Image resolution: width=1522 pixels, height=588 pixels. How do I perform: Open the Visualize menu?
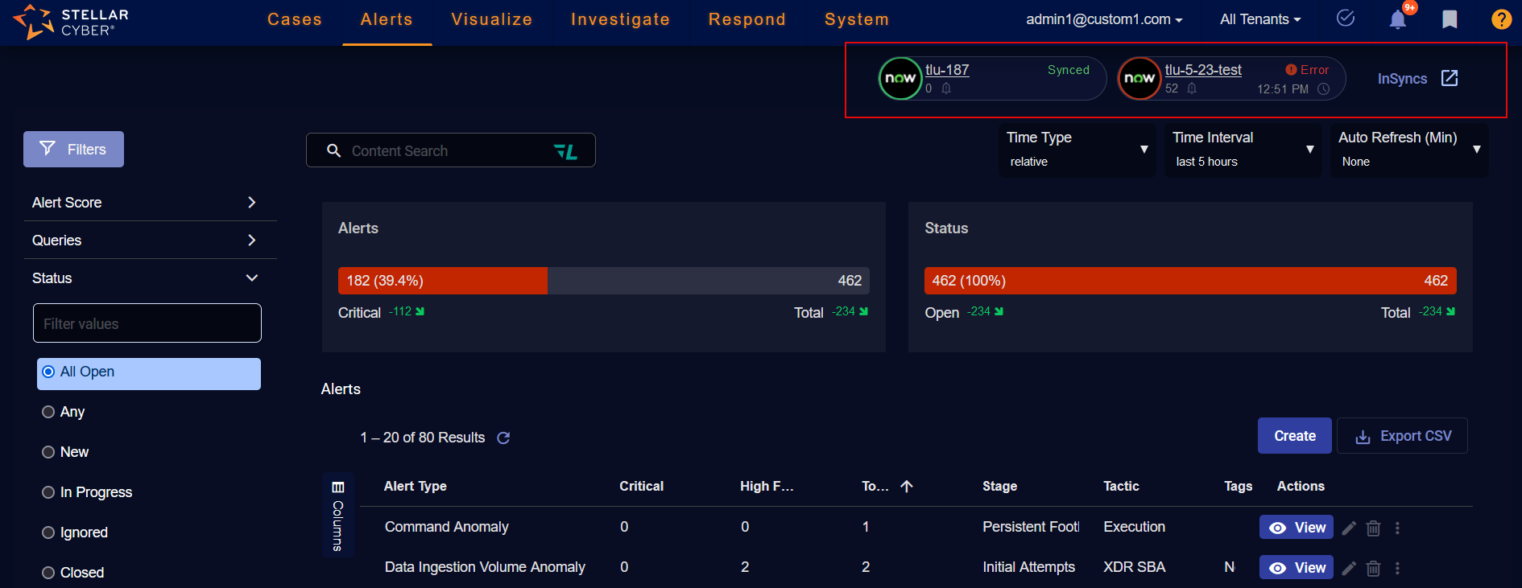pyautogui.click(x=491, y=19)
